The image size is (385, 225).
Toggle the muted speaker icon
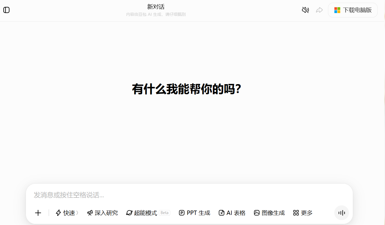point(305,10)
